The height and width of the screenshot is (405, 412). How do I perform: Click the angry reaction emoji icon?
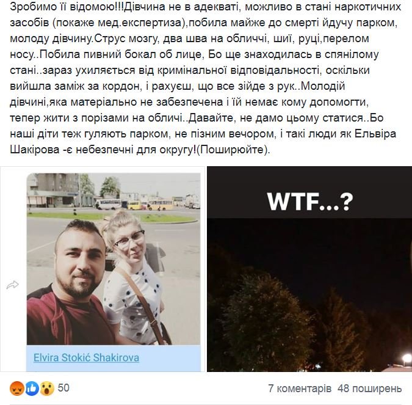(17, 389)
